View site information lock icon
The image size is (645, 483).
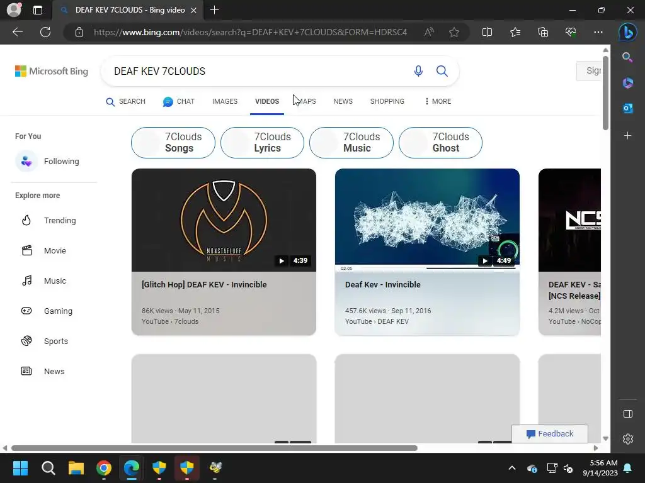point(79,32)
